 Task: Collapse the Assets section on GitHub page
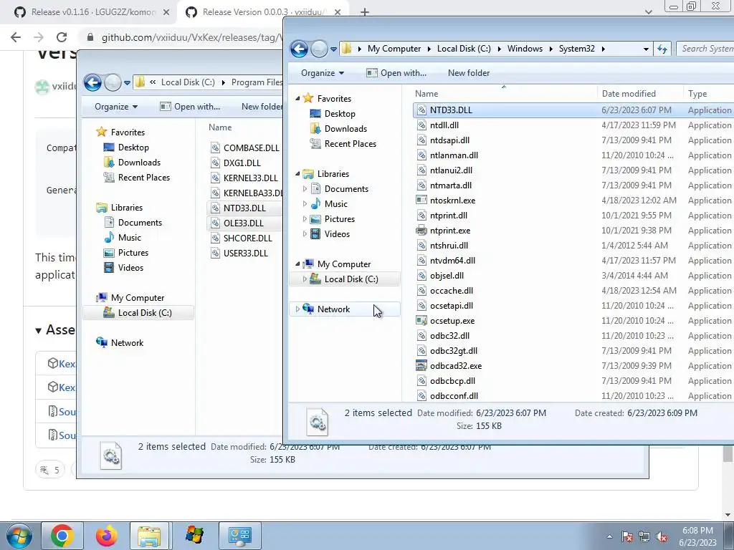click(x=39, y=330)
